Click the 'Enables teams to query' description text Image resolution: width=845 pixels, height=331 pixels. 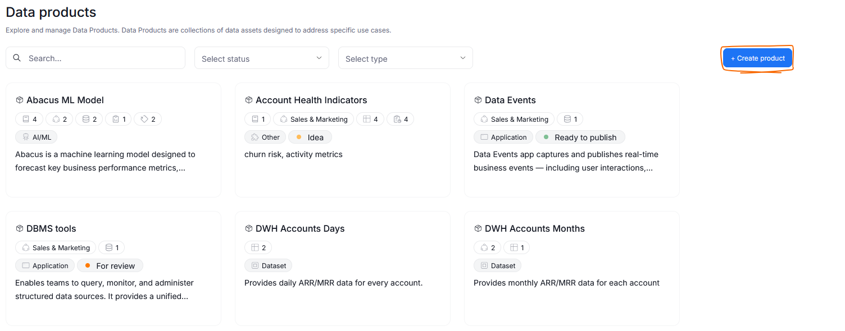coord(105,289)
